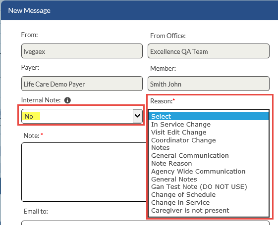The height and width of the screenshot is (225, 278).
Task: Select 'Gan Test Note (DO NOT USE)'
Action: 209,187
